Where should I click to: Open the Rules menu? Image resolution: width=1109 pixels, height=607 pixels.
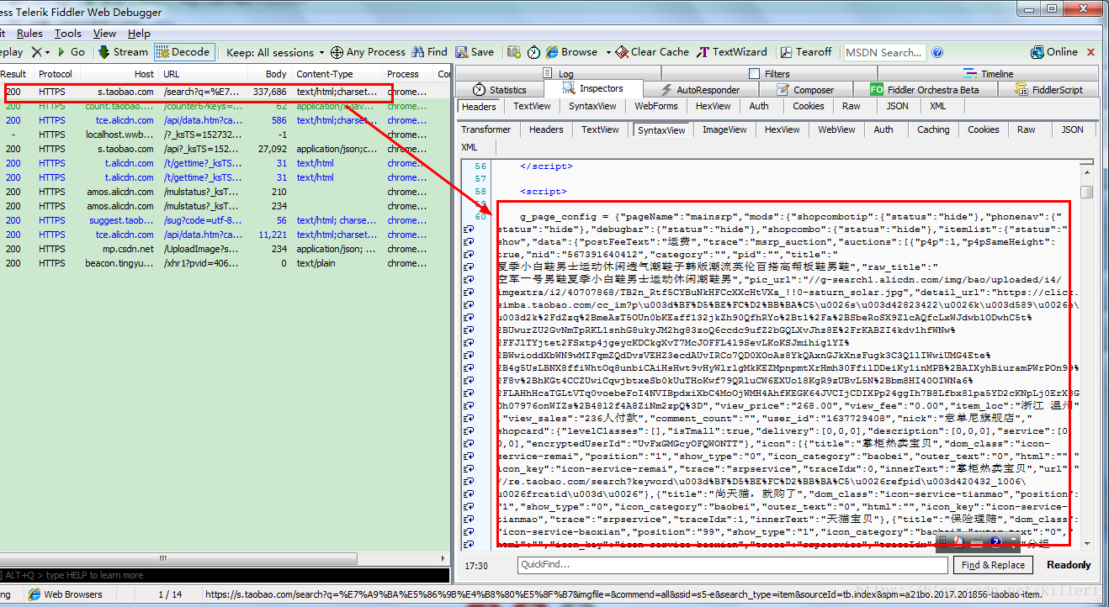[29, 34]
